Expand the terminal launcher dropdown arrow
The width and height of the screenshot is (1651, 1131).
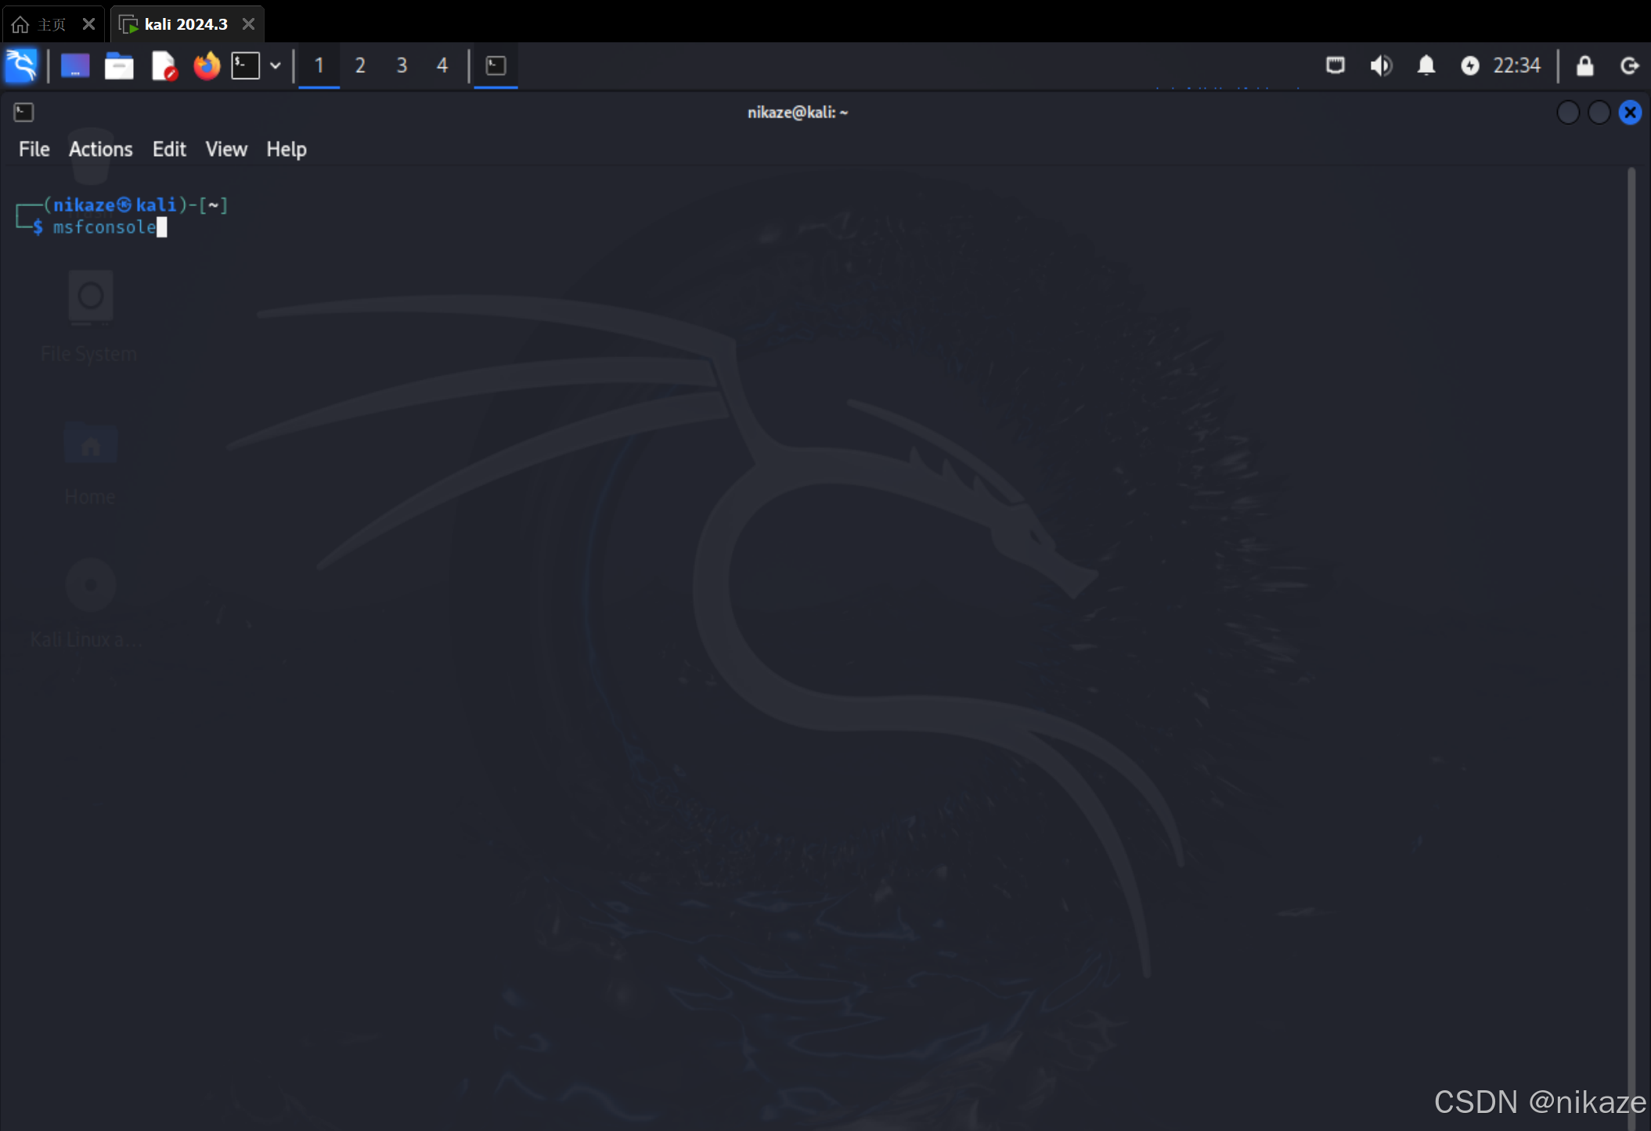click(x=276, y=66)
